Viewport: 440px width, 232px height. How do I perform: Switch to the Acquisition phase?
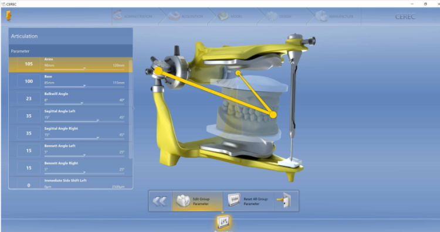186,16
